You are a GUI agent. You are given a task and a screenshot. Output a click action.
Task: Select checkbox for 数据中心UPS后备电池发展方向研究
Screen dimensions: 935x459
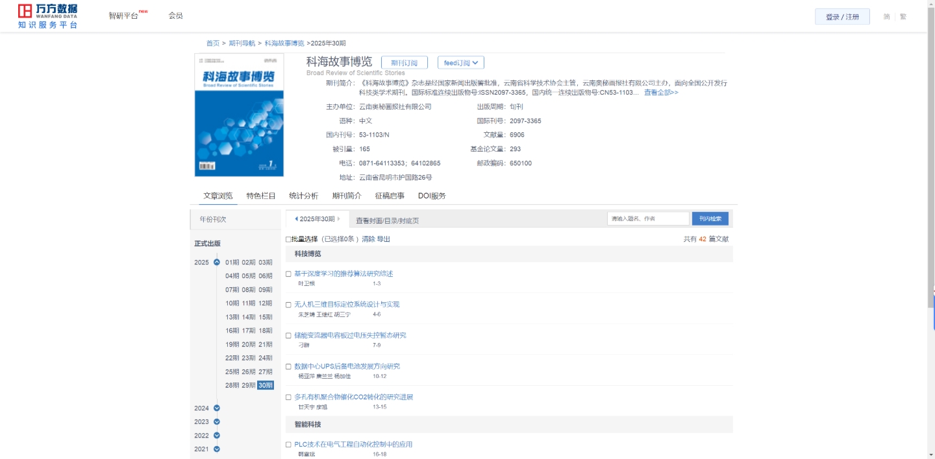coord(288,367)
